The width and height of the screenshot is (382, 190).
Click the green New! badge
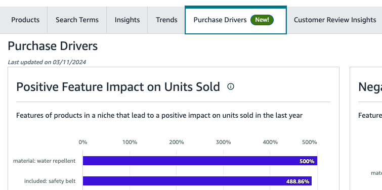pos(262,20)
